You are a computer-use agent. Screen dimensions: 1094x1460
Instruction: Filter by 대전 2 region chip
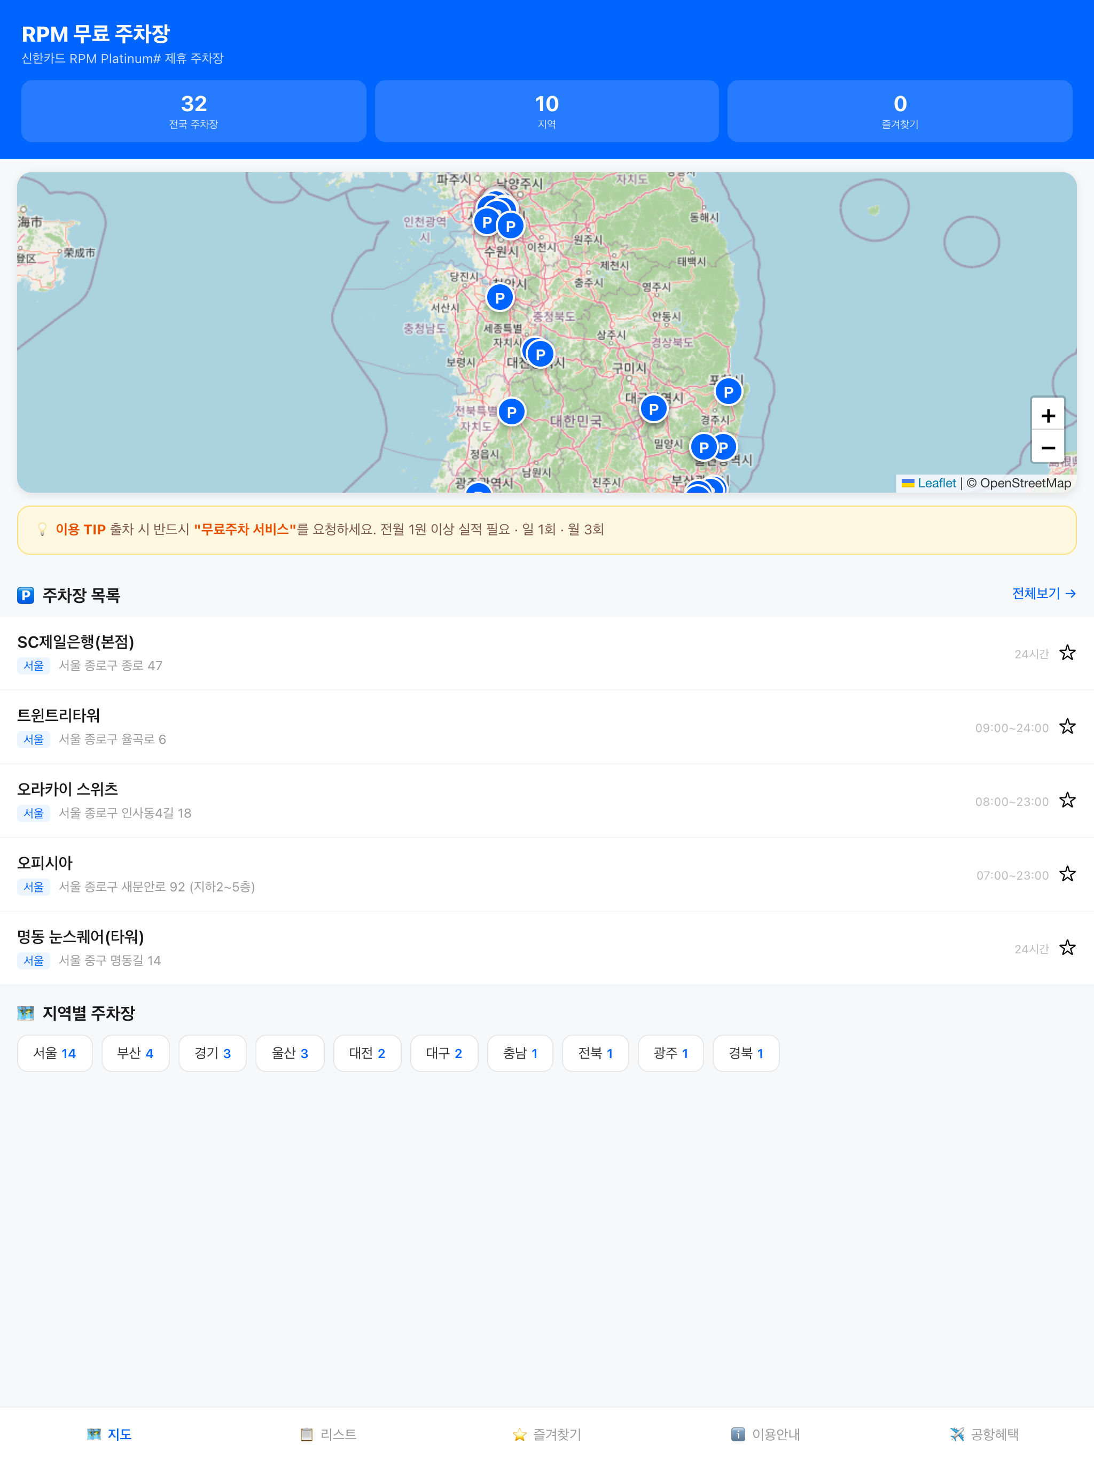click(367, 1053)
